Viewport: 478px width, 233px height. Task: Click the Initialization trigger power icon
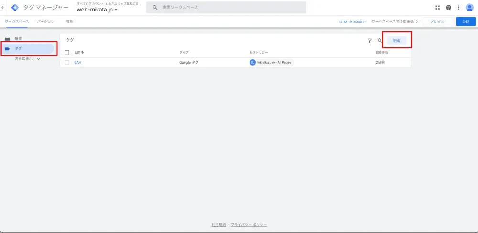pos(252,62)
